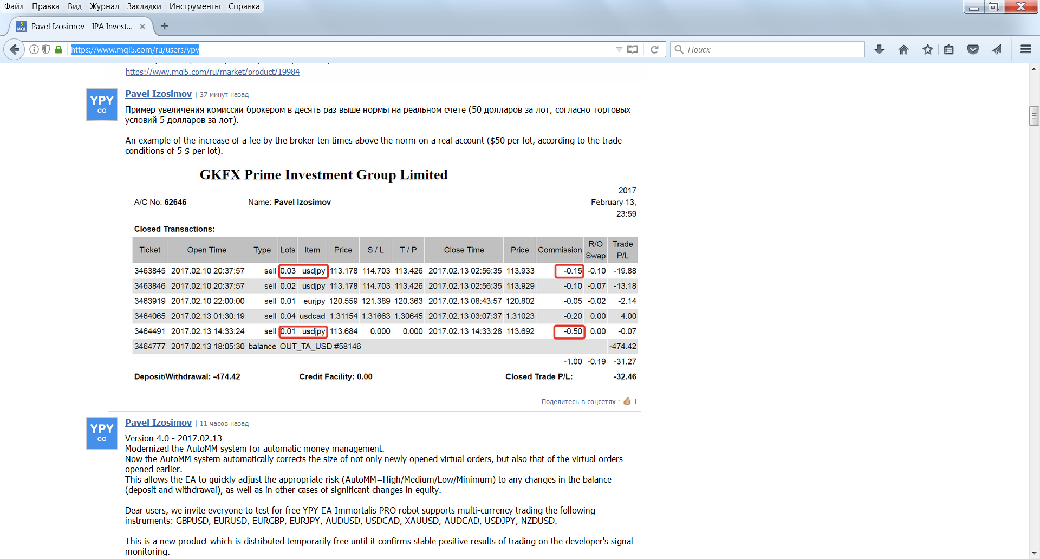Open the Вид menu
Image resolution: width=1040 pixels, height=559 pixels.
pos(75,6)
